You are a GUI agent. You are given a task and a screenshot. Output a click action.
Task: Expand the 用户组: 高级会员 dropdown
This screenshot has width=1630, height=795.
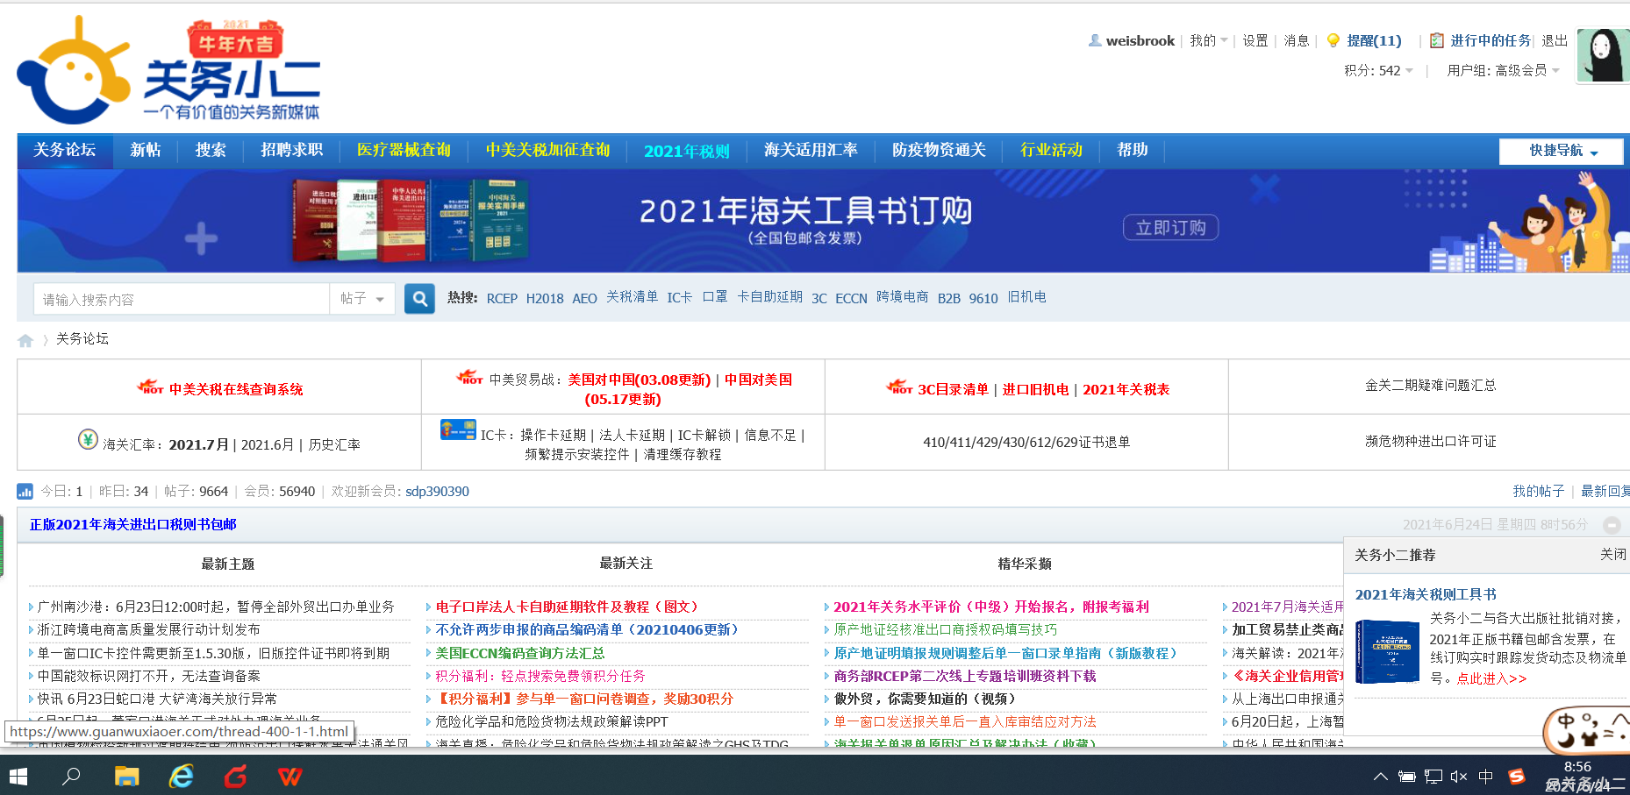pyautogui.click(x=1503, y=70)
